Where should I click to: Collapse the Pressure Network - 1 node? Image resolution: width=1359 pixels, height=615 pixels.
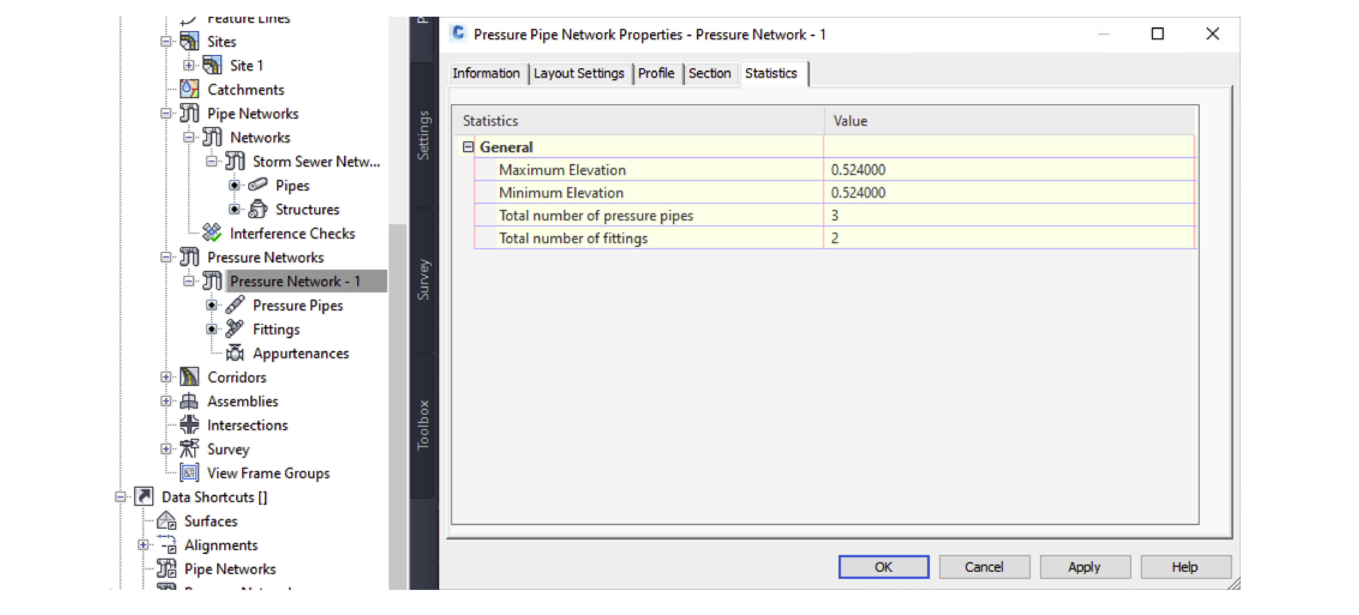tap(188, 281)
